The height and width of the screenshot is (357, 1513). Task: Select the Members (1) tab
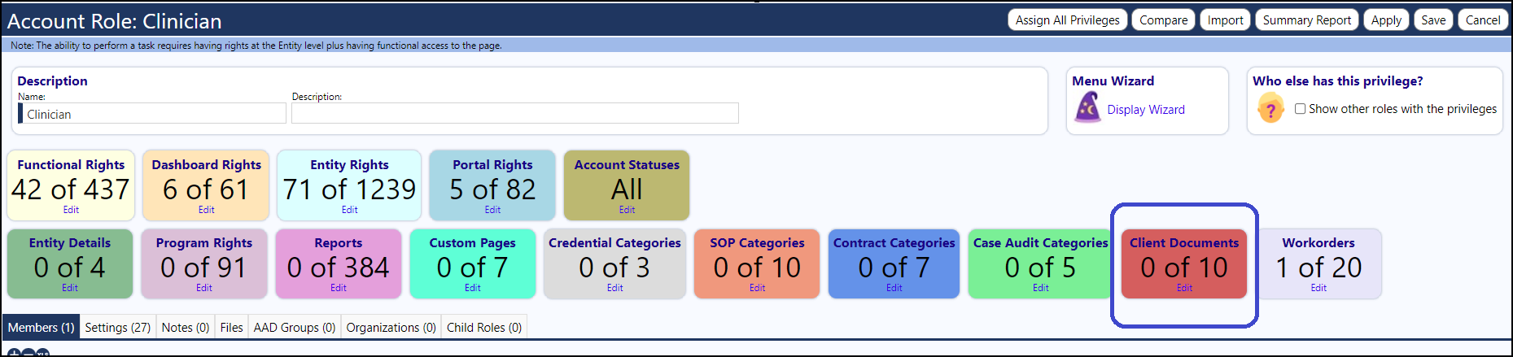click(41, 327)
